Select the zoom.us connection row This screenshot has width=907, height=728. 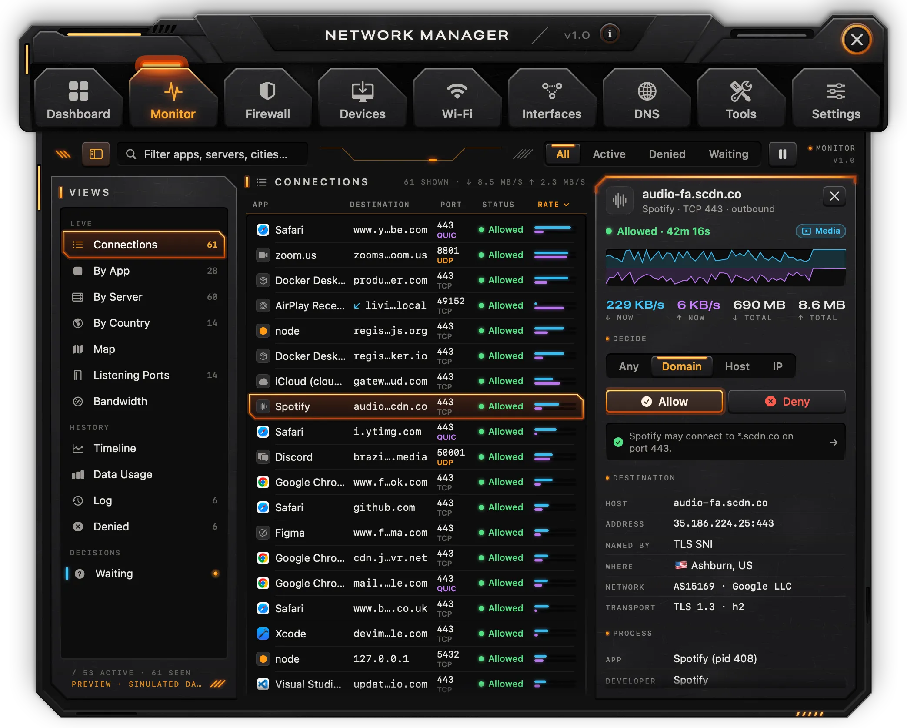[x=416, y=255]
